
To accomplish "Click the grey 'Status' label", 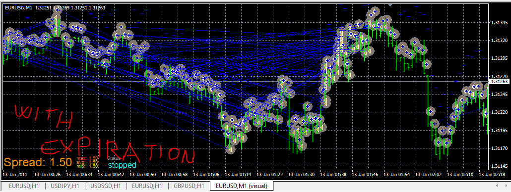I will (114, 158).
